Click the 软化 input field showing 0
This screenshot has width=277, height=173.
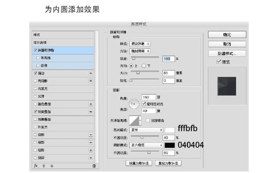(169, 80)
